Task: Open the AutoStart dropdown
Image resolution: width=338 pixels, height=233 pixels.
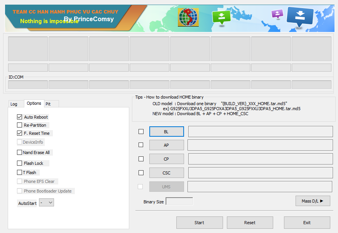Action: (46, 203)
